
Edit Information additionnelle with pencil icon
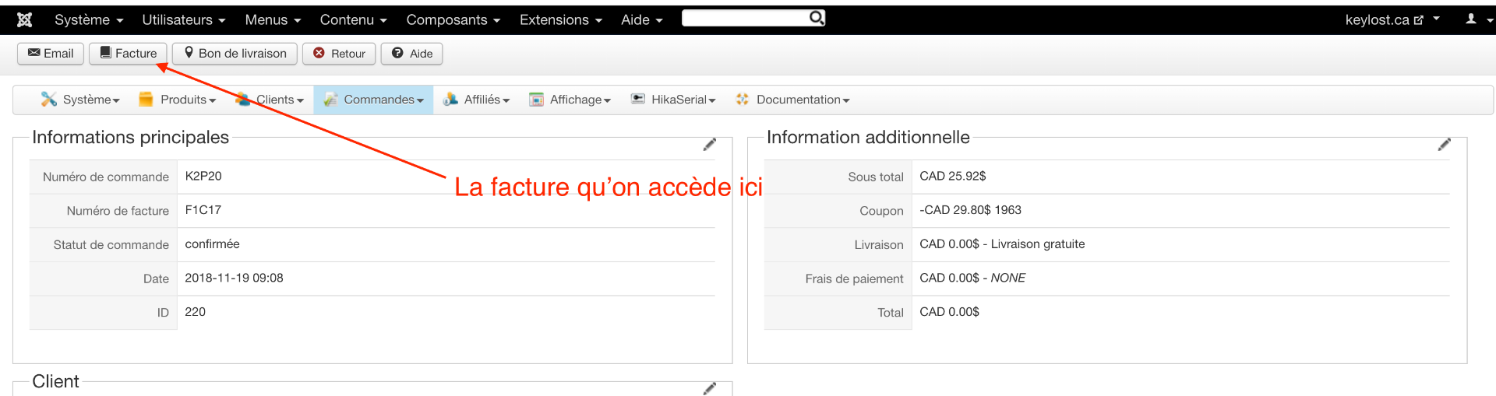coord(1444,145)
